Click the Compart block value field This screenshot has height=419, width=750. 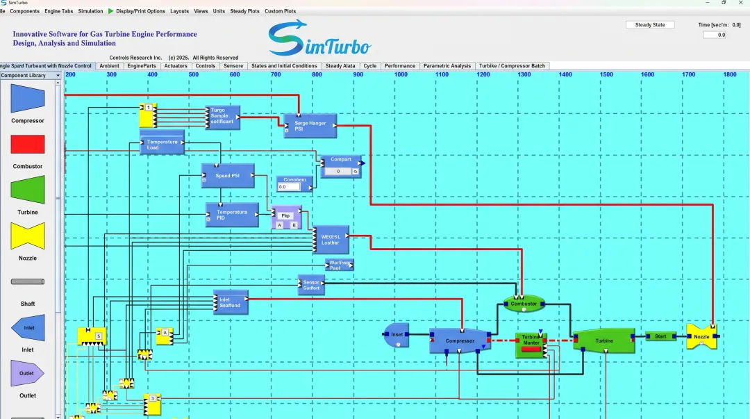[x=338, y=171]
